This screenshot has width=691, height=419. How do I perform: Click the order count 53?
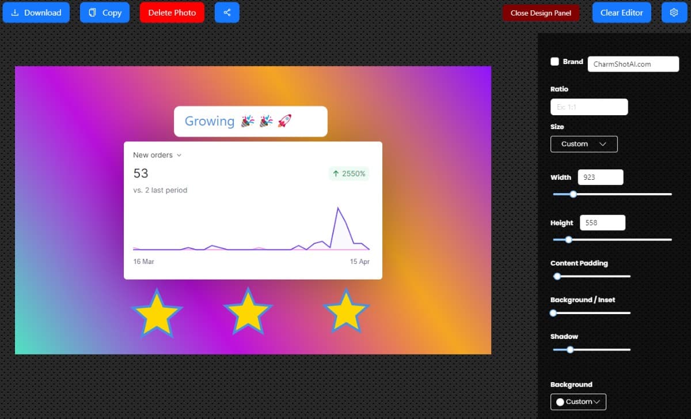141,173
